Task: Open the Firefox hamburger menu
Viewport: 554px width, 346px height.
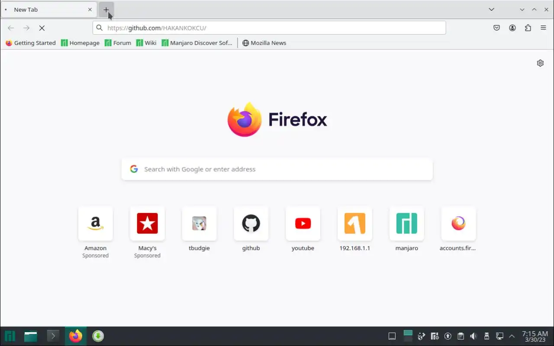Action: pos(543,28)
